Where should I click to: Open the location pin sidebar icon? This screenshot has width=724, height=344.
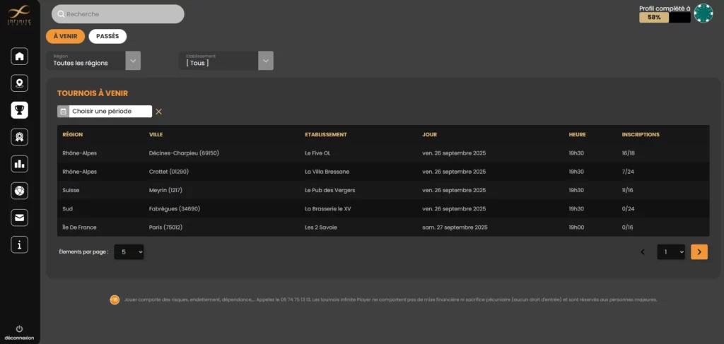[20, 83]
